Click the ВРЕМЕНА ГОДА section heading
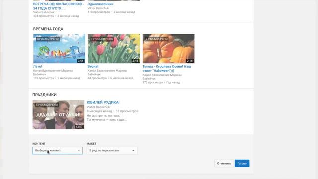318x179 pixels. coord(48,29)
